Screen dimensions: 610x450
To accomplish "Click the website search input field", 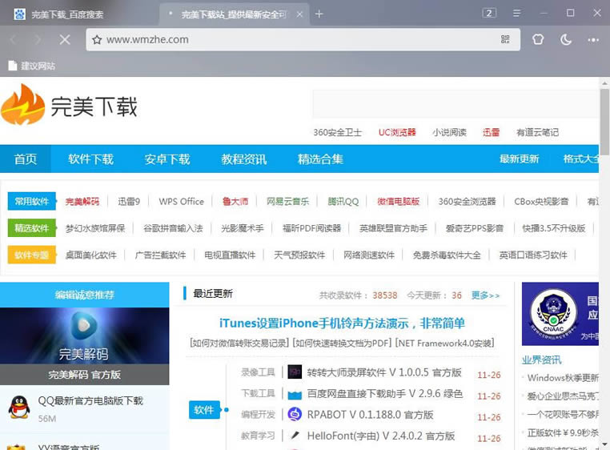I will pyautogui.click(x=455, y=103).
